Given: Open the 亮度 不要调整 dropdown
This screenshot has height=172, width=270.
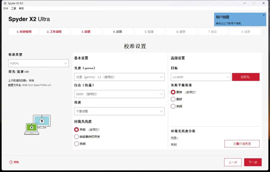Looking at the screenshot, I should (119, 111).
